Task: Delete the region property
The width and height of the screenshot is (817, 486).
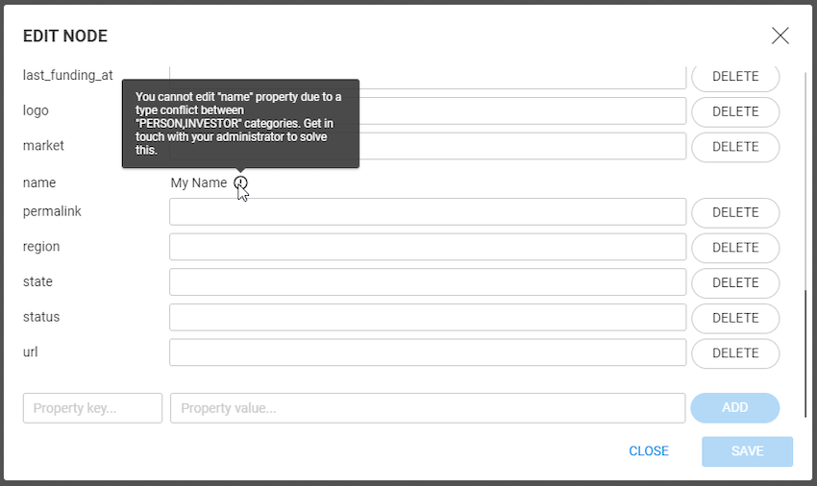Action: click(735, 248)
